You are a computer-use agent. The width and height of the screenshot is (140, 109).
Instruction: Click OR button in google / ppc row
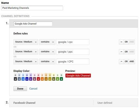click(126, 52)
